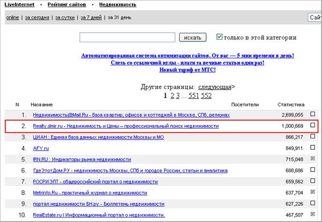Tick the statistics checkbox for БН.ру
Image resolution: width=322 pixels, height=222 pixels.
pyautogui.click(x=312, y=203)
